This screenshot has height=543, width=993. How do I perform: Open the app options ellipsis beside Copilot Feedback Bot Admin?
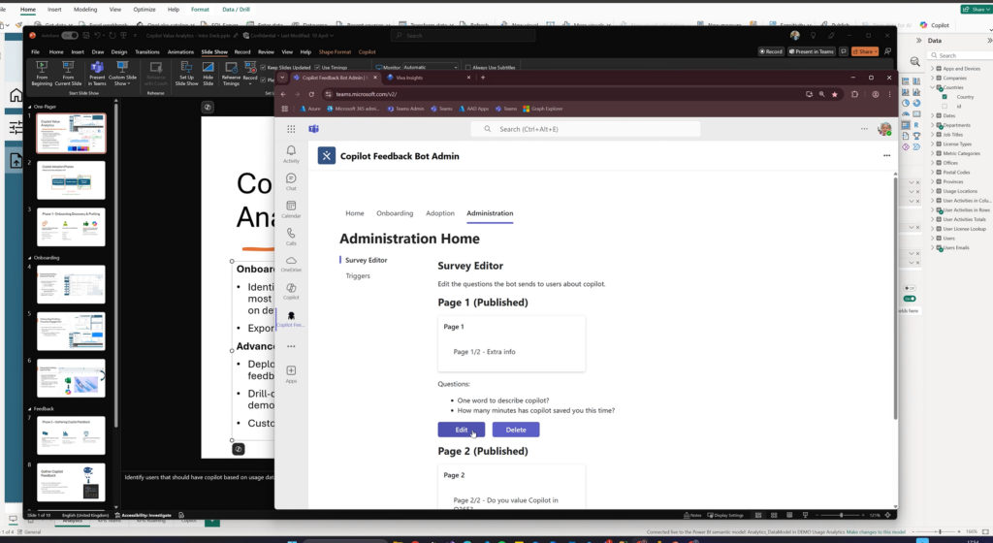886,156
